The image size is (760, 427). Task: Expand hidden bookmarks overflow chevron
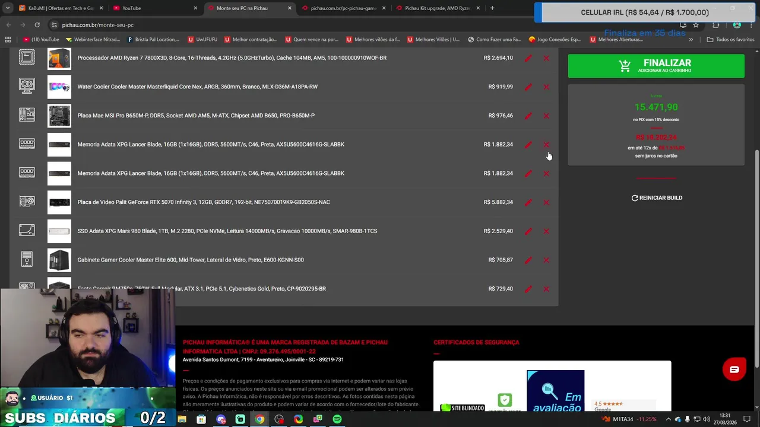[x=691, y=40]
